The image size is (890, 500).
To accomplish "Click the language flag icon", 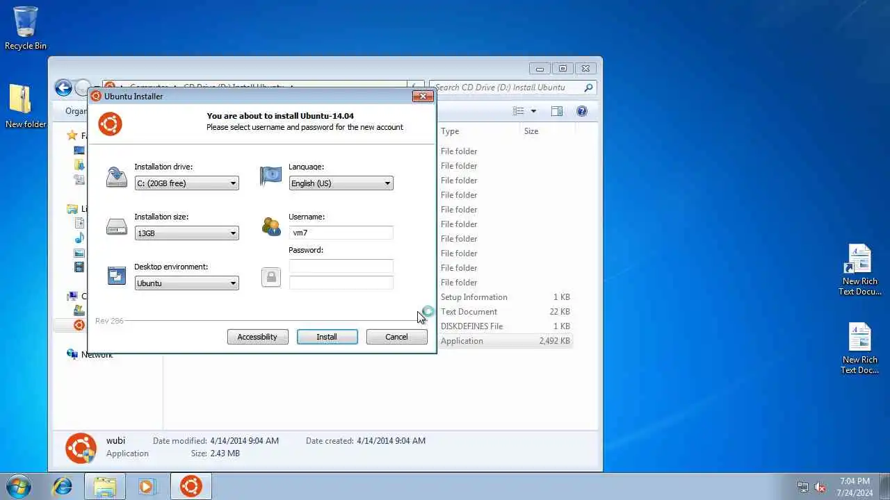I will coord(270,176).
